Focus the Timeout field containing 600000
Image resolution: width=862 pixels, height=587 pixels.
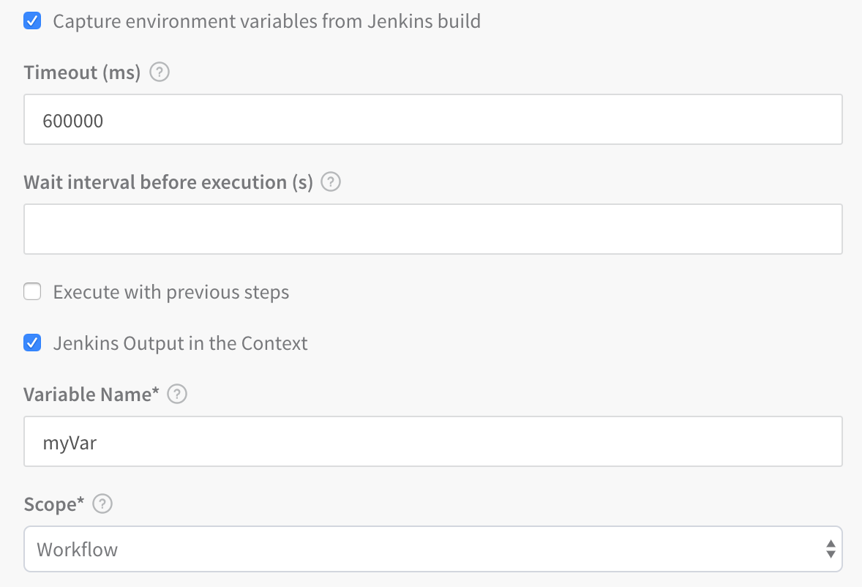tap(433, 119)
